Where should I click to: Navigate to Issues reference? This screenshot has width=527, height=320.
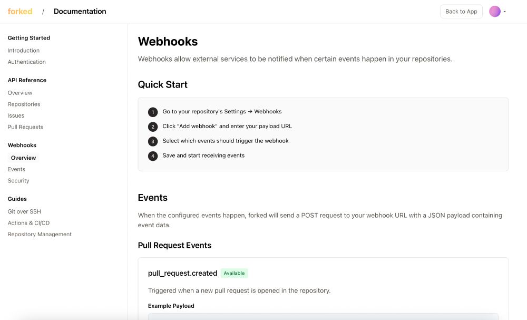coord(16,115)
